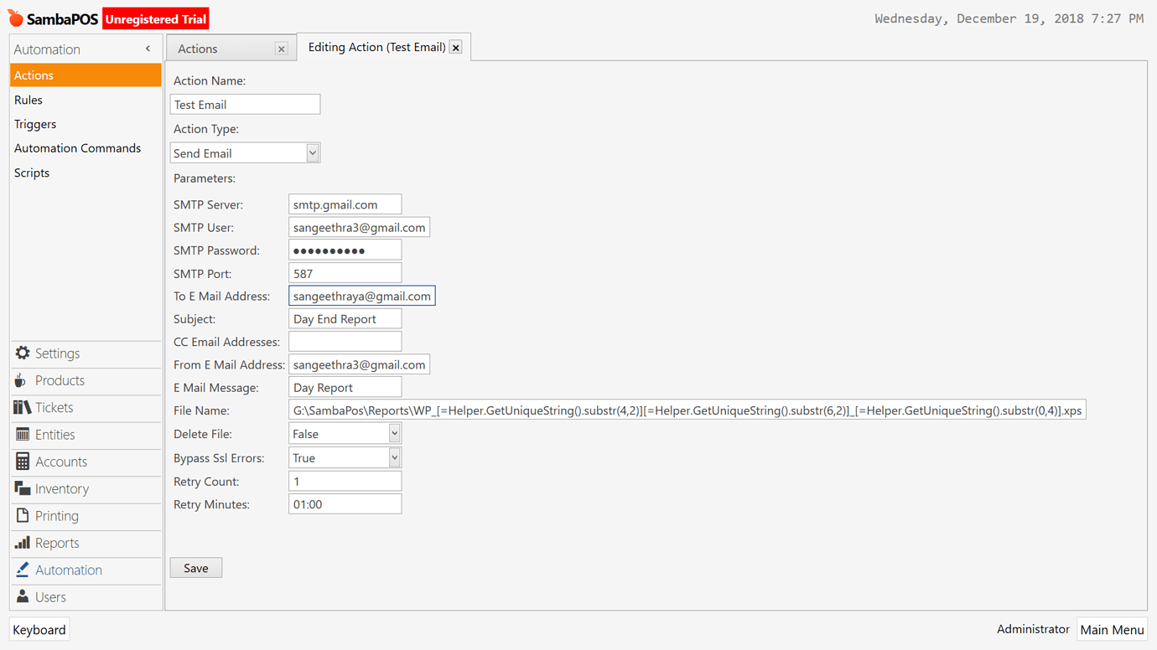Select the Rules item in the sidebar
This screenshot has width=1157, height=650.
coord(28,100)
